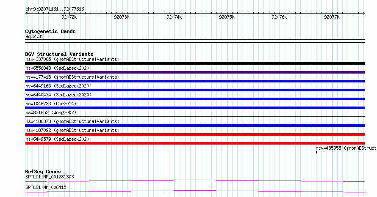Open variant label nsv1046733 (Coe2014)
Viewport: 377px width, 197px height.
(x=51, y=104)
